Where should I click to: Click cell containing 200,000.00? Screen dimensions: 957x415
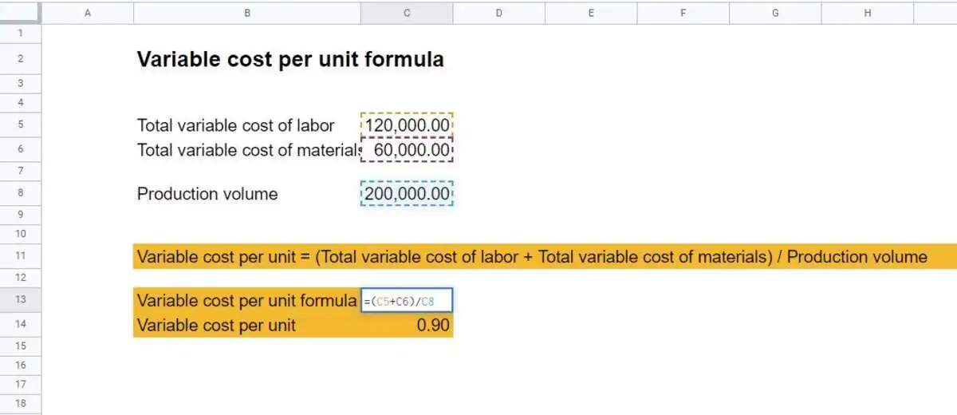click(407, 193)
